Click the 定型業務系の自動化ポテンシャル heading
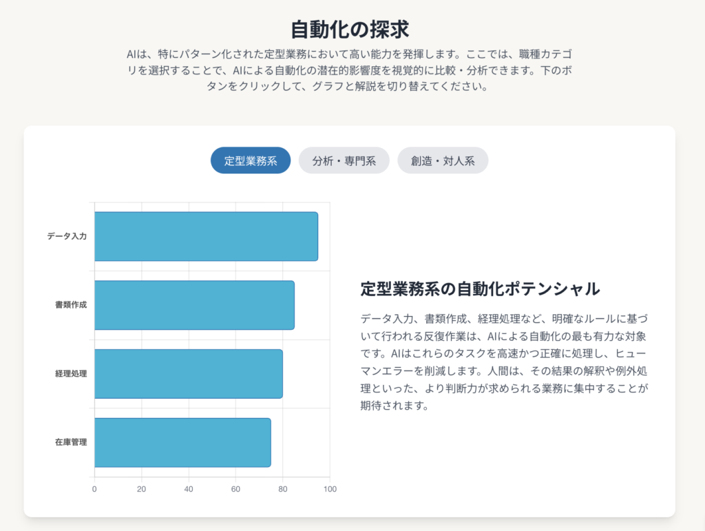The image size is (705, 531). tap(480, 289)
